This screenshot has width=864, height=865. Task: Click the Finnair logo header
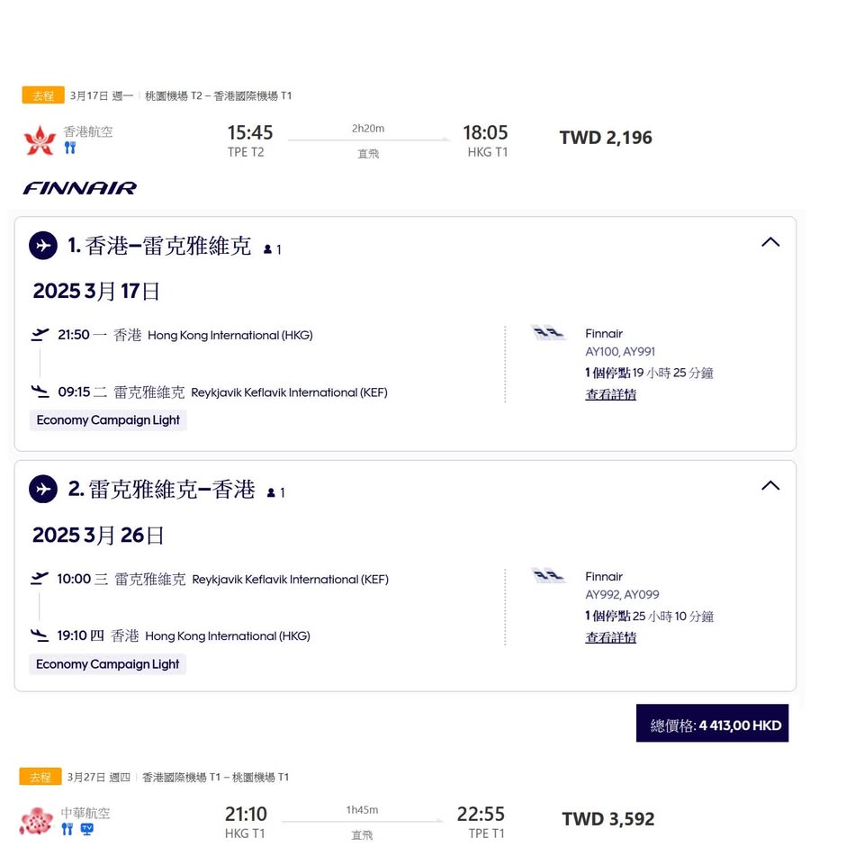click(x=80, y=188)
